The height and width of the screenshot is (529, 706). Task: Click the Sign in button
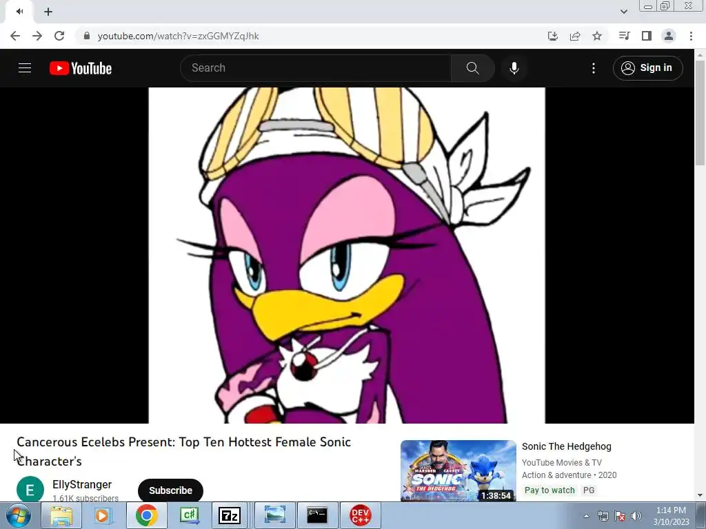point(647,68)
